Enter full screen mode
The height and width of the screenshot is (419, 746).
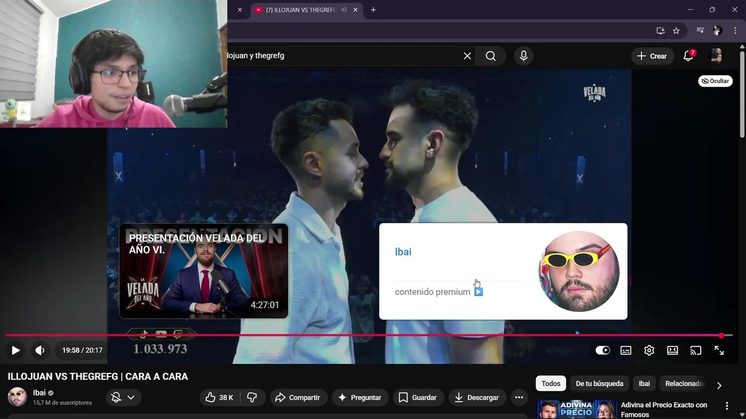pyautogui.click(x=719, y=350)
